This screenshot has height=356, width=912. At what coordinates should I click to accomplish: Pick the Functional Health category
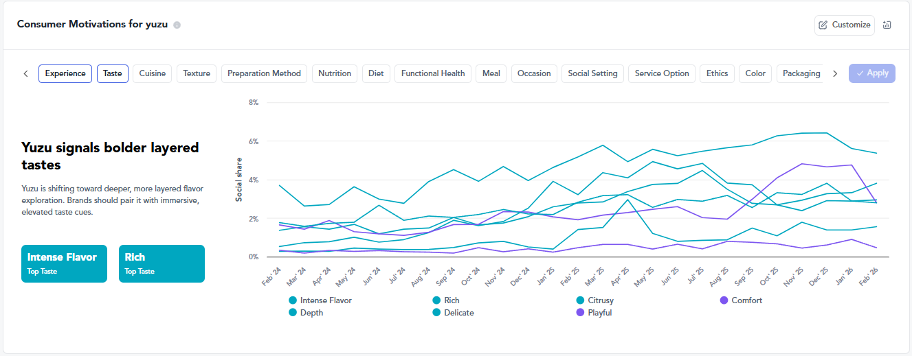coord(433,73)
